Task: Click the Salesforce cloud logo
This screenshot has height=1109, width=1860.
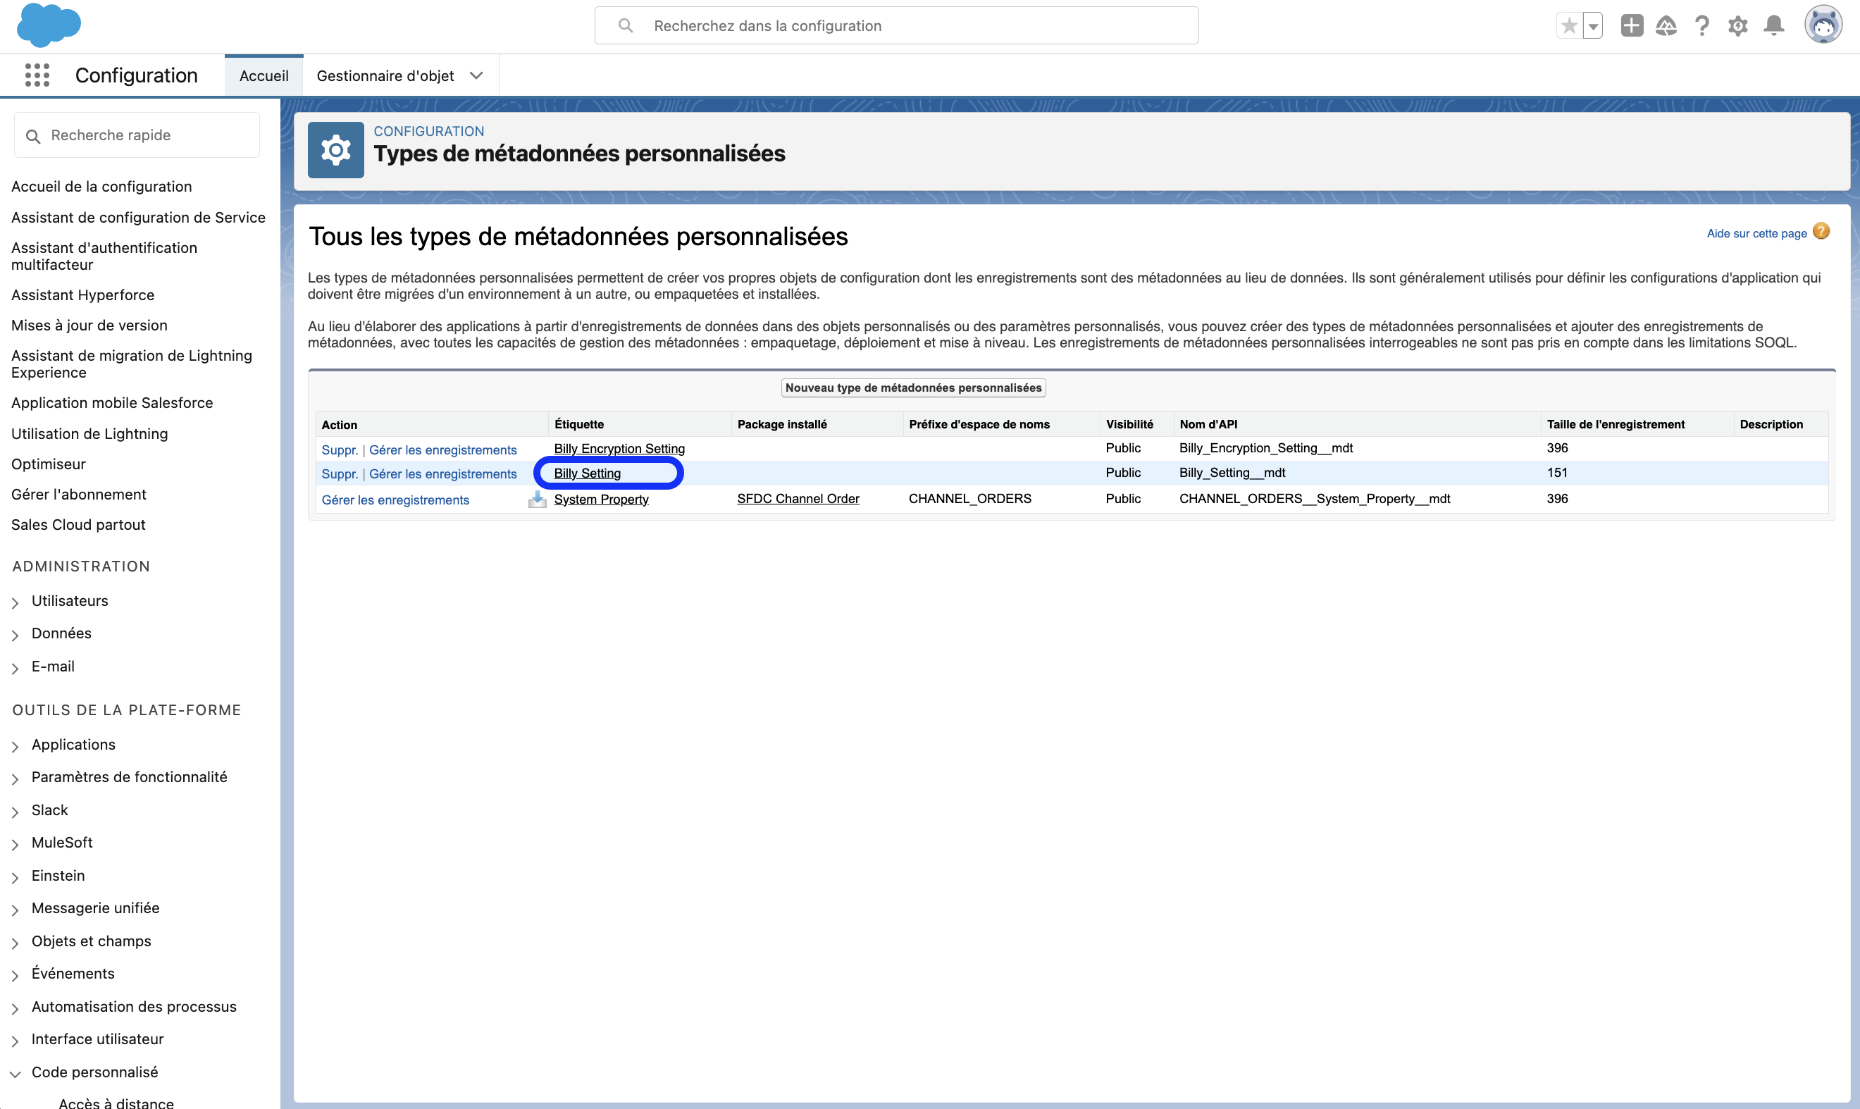Action: coord(49,25)
